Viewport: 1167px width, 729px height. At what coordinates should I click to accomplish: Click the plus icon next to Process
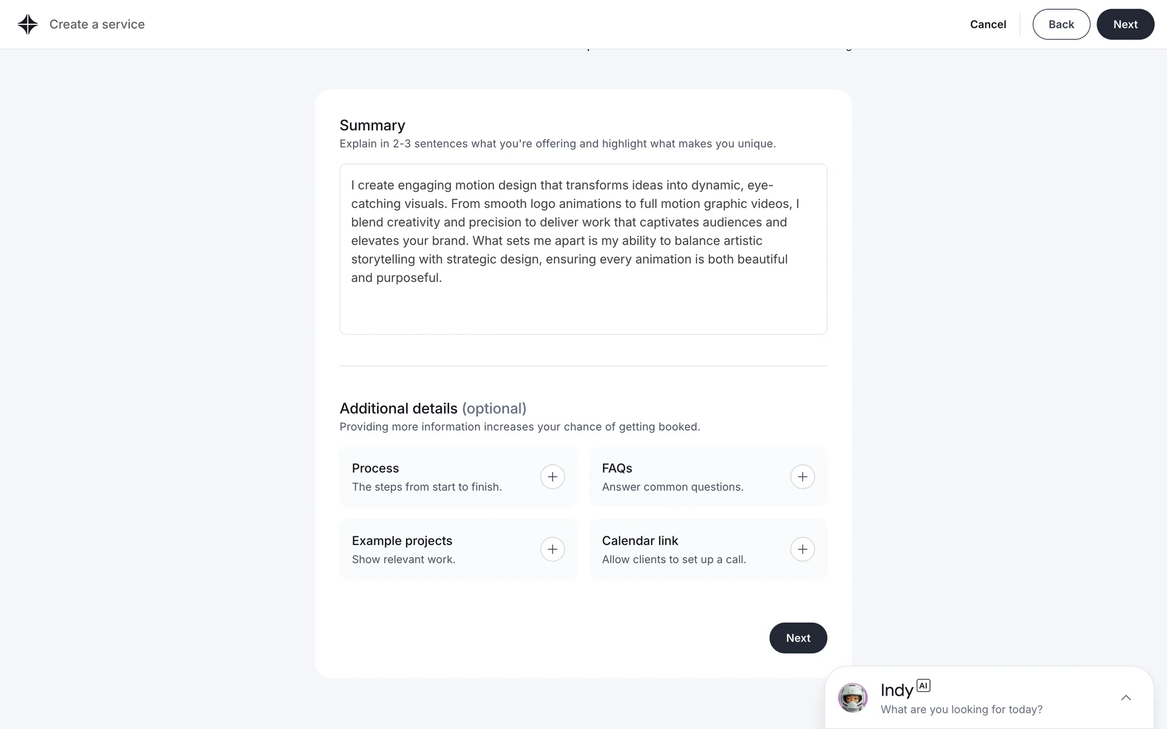(552, 477)
